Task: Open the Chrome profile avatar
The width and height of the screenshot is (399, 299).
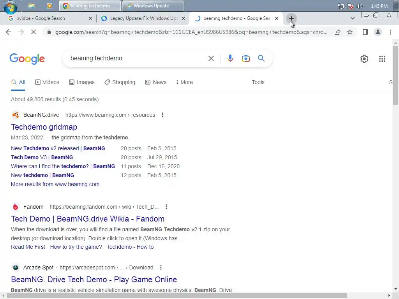Action: [378, 32]
